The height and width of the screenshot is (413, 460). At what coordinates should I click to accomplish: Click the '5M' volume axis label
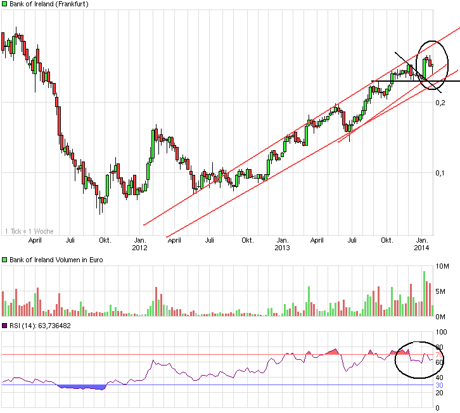pyautogui.click(x=440, y=291)
